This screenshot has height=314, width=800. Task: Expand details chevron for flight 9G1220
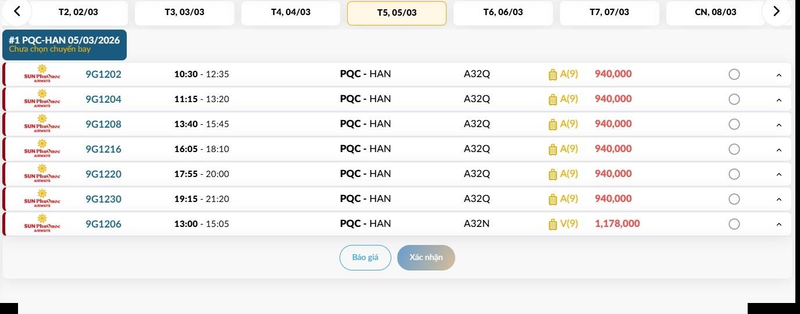coord(779,175)
